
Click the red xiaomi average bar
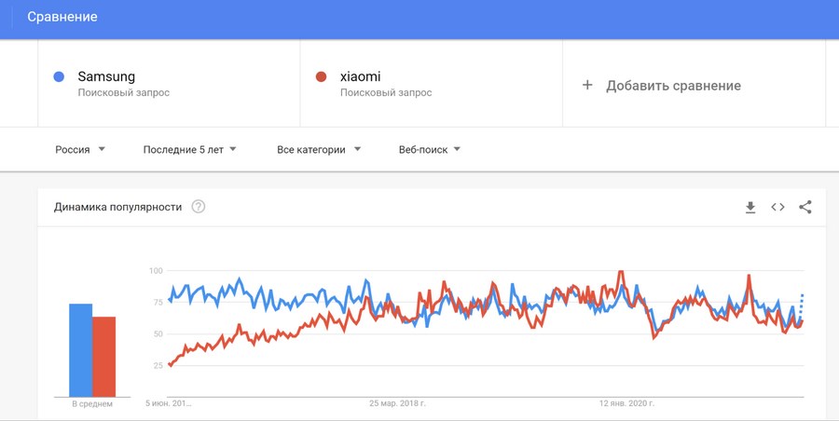103,357
